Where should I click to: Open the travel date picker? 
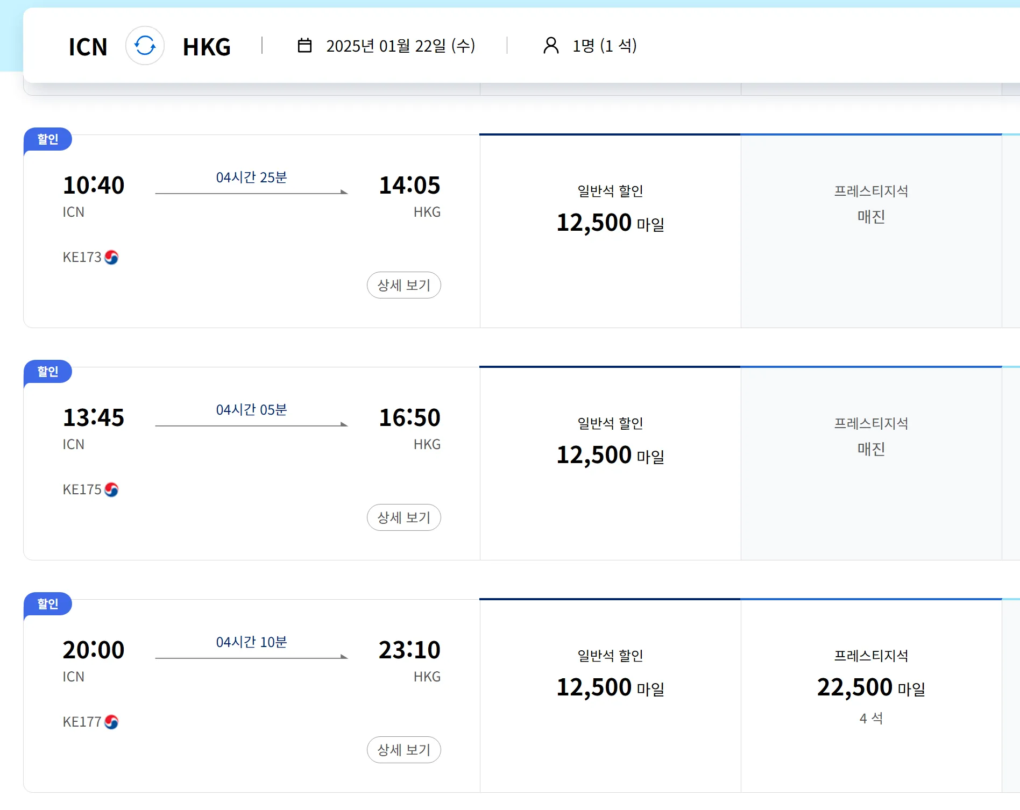(400, 46)
